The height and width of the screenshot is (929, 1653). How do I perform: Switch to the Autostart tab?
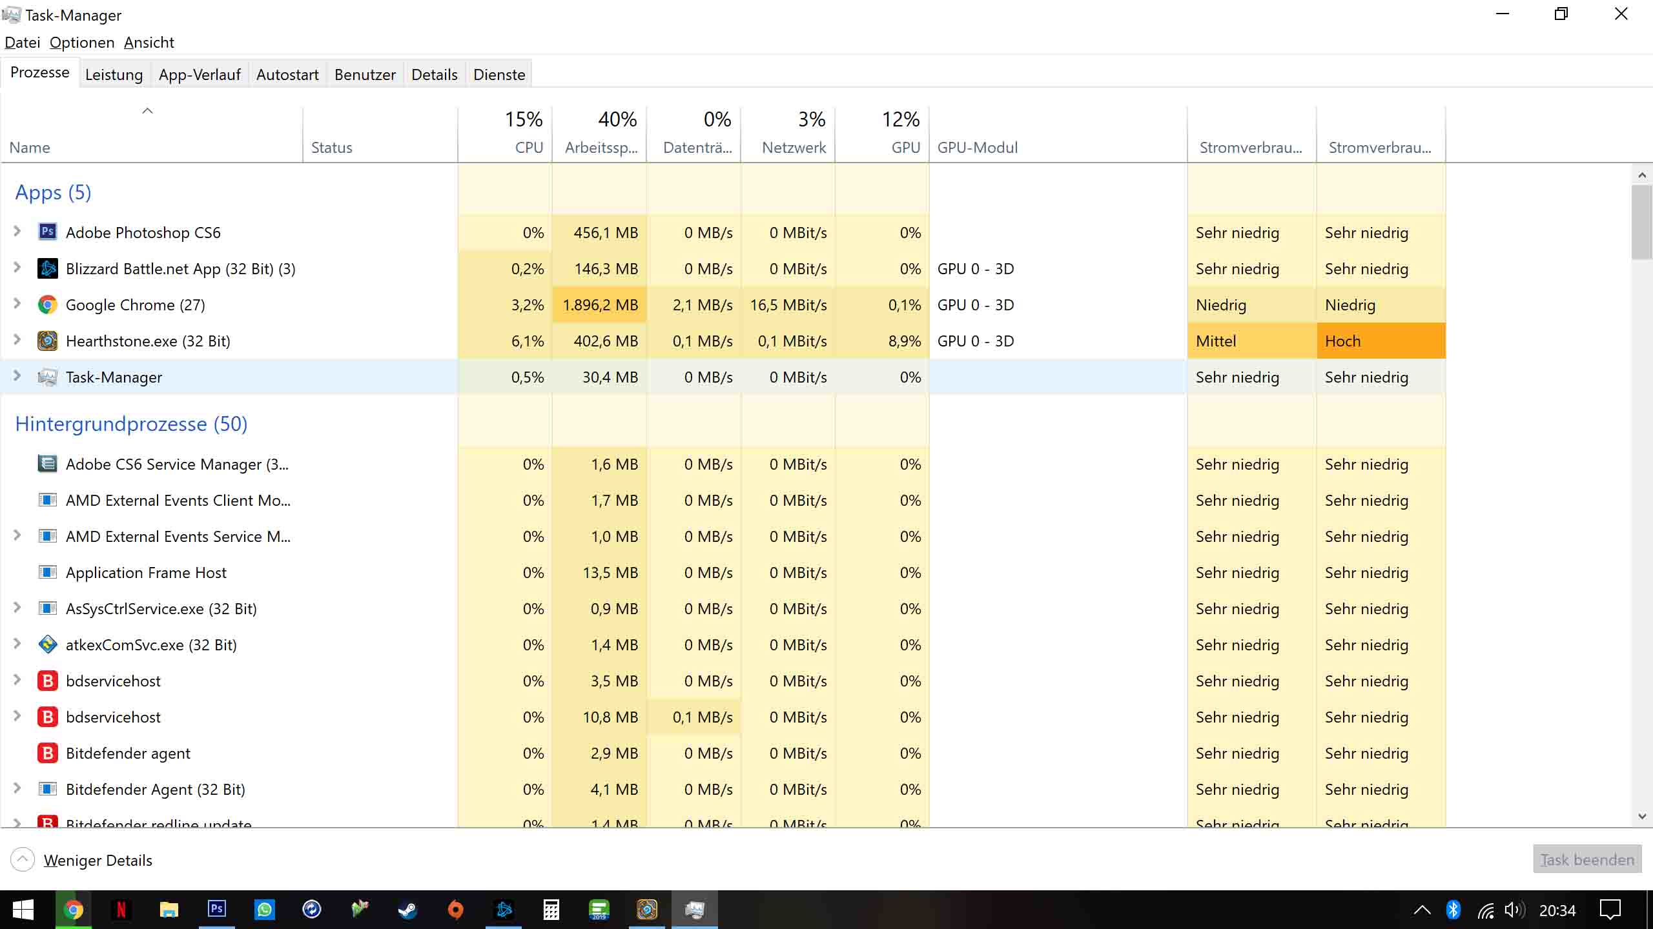click(287, 75)
